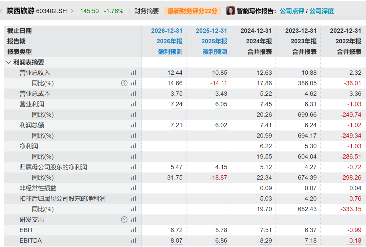Click the 2023 非经常性损益 value 0.07
The image size is (366, 247).
tap(311, 188)
